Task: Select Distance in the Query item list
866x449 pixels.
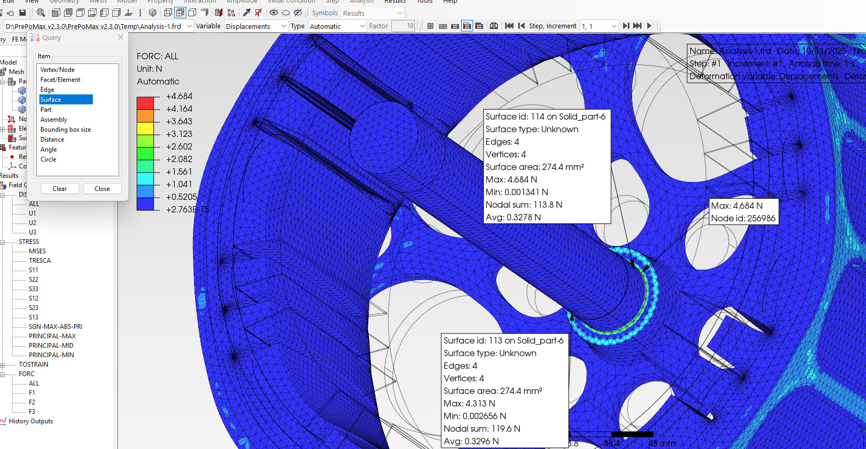Action: pos(52,140)
